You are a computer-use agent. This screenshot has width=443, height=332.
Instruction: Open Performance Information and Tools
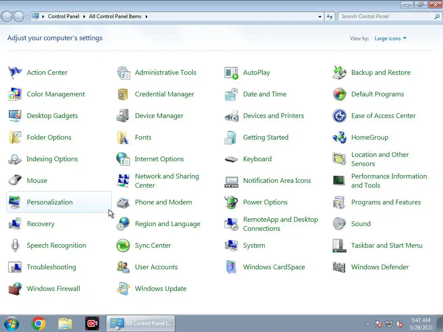click(x=389, y=181)
